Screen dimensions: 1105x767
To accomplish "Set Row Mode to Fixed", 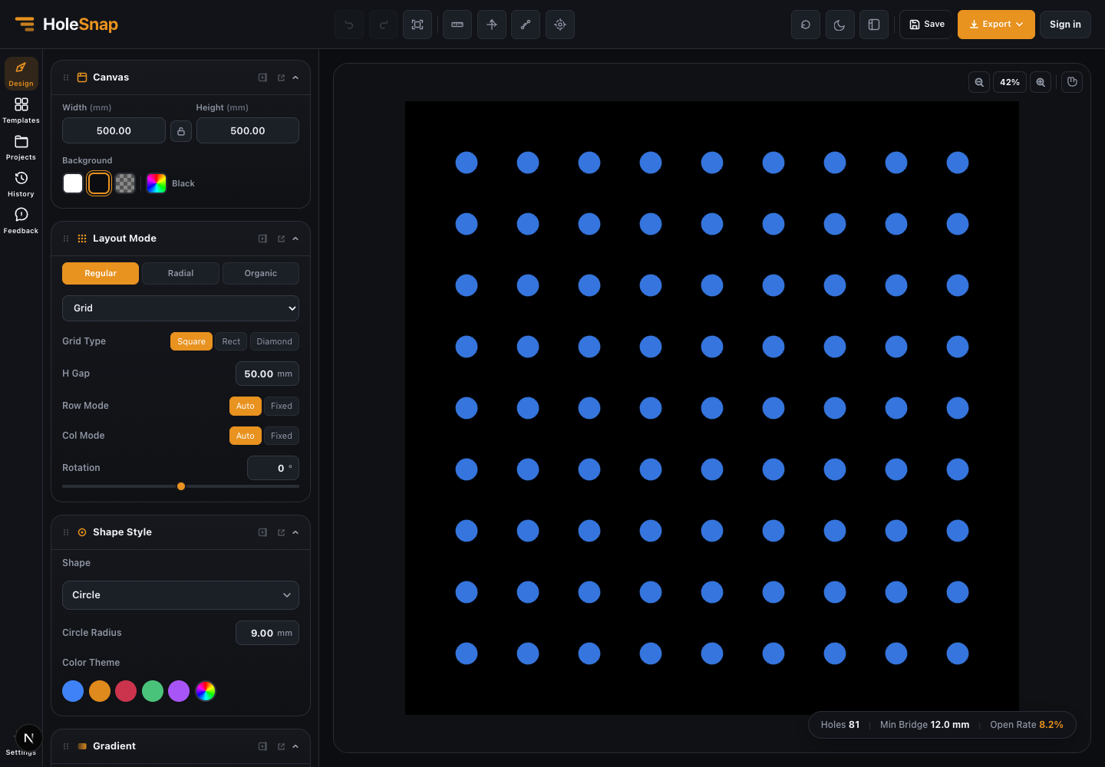I will 282,406.
